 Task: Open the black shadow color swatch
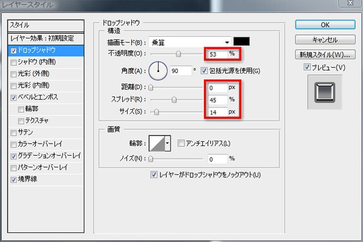click(x=242, y=42)
